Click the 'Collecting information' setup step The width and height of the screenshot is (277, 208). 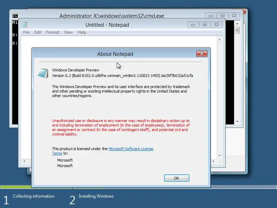pos(34,196)
